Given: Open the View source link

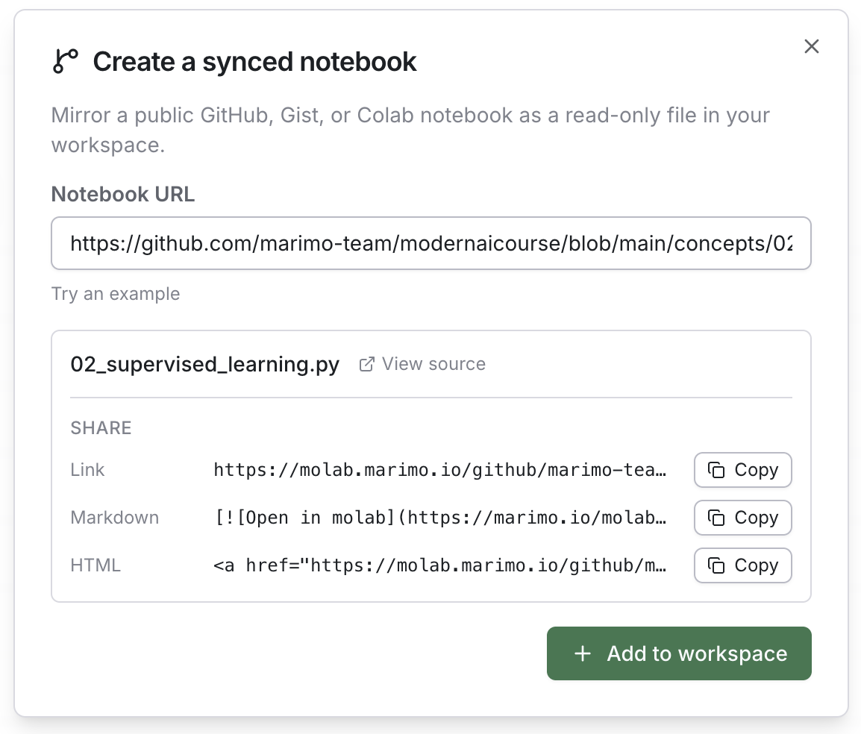Looking at the screenshot, I should tap(422, 364).
